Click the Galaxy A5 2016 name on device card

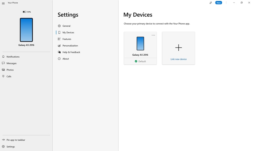[x=140, y=55]
